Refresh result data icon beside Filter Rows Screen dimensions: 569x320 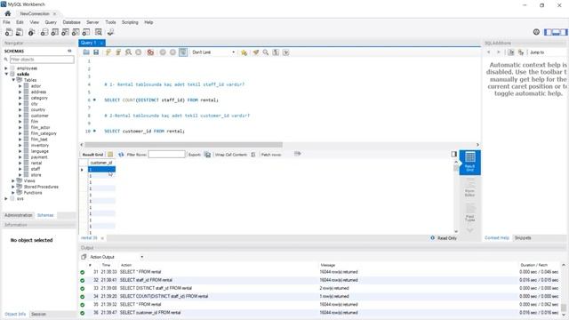pyautogui.click(x=121, y=155)
